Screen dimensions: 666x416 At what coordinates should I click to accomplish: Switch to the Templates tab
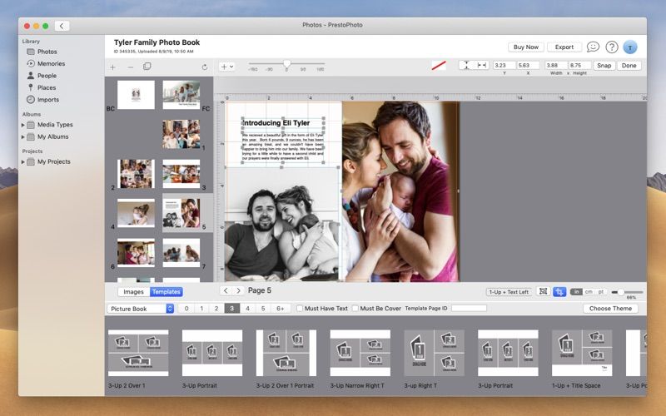point(166,292)
